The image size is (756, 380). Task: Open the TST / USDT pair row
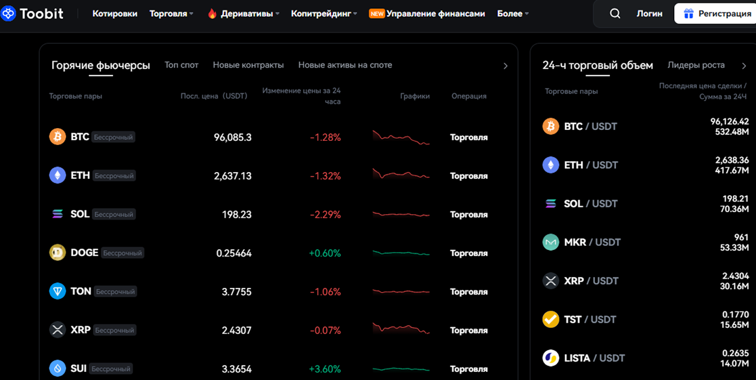645,320
